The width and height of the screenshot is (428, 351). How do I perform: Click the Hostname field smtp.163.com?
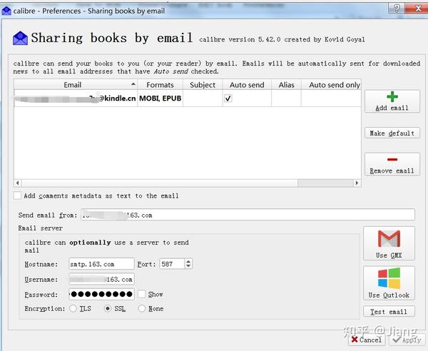point(101,264)
